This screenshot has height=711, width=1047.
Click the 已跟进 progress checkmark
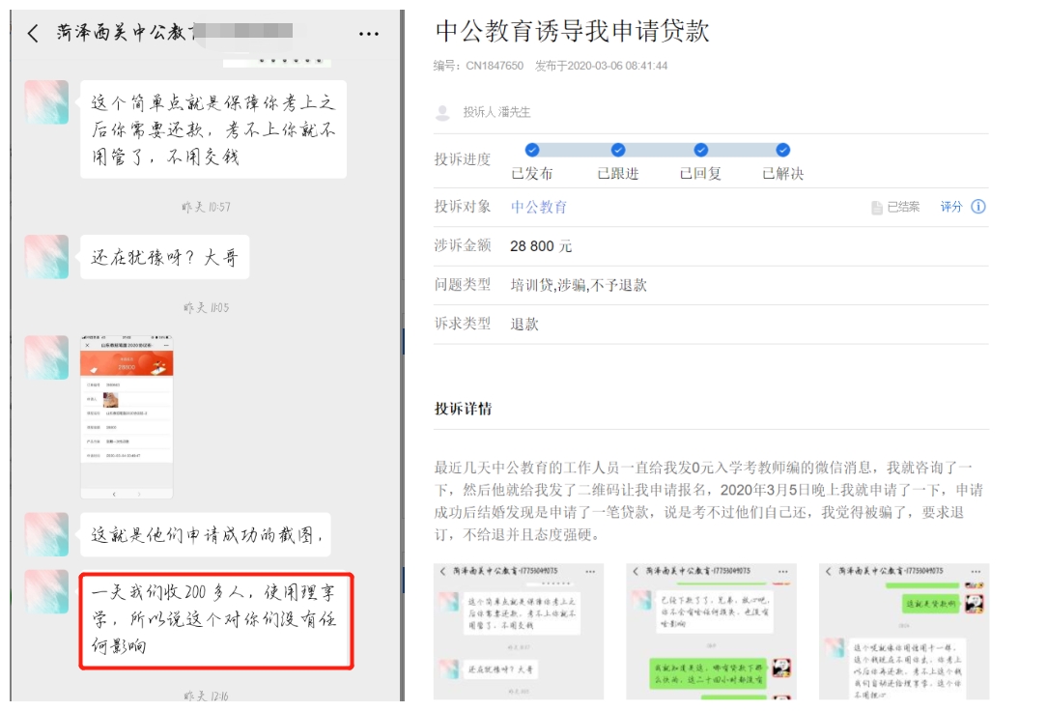pyautogui.click(x=618, y=150)
